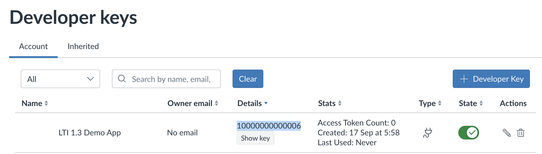Click the pencil edit icon for LTI key

tap(507, 133)
